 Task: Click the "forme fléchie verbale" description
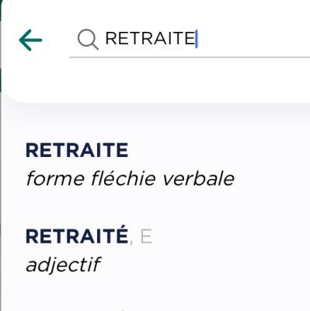click(x=130, y=178)
